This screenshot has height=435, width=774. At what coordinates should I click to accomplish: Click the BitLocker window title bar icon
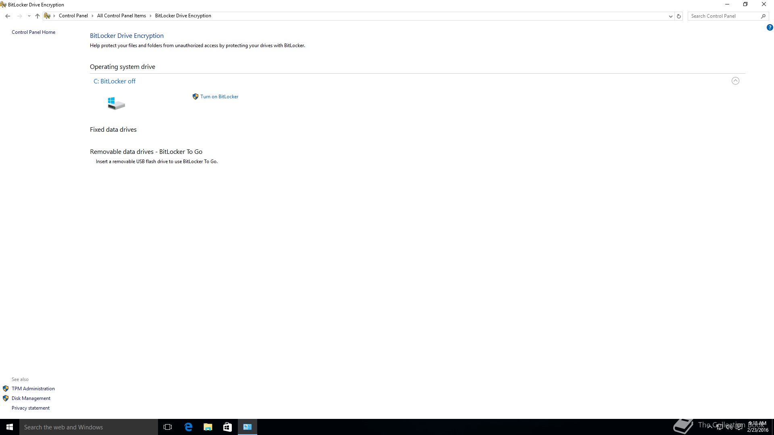coord(3,4)
